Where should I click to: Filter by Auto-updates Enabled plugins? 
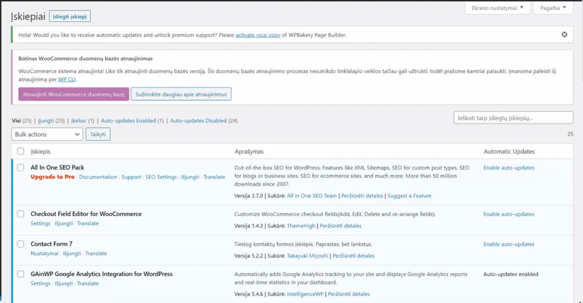pyautogui.click(x=132, y=121)
